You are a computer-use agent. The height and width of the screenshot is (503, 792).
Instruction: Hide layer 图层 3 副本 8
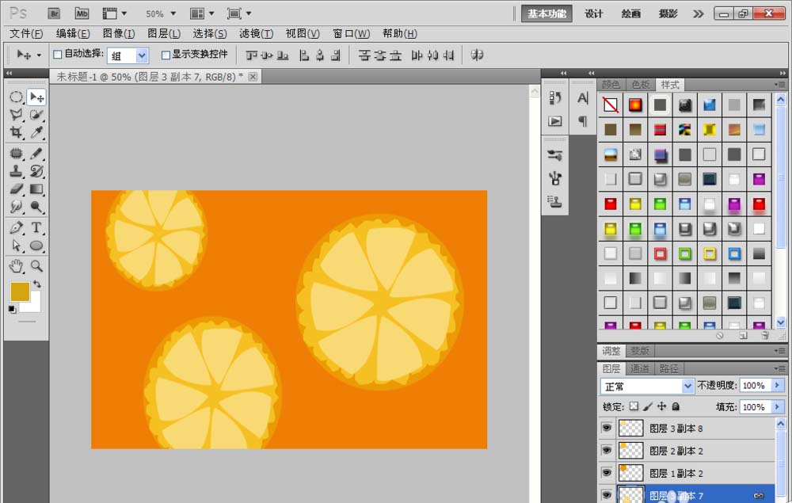click(607, 428)
